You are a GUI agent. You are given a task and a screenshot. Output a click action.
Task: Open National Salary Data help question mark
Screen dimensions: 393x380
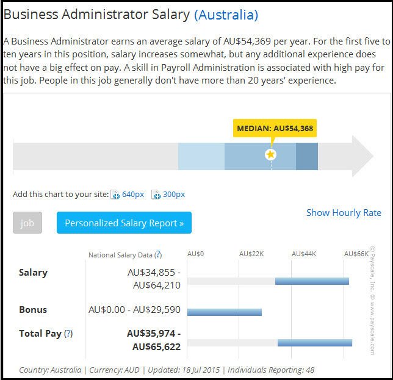pyautogui.click(x=158, y=254)
